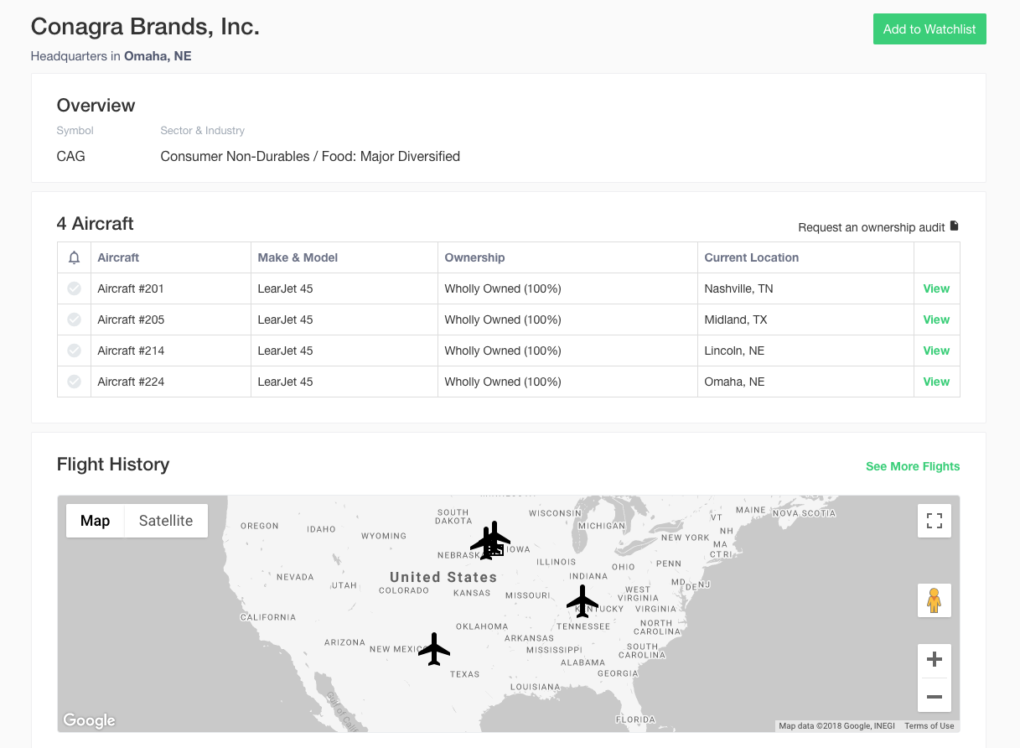This screenshot has width=1020, height=748.
Task: Click the bell icon in table header
Action: click(x=74, y=257)
